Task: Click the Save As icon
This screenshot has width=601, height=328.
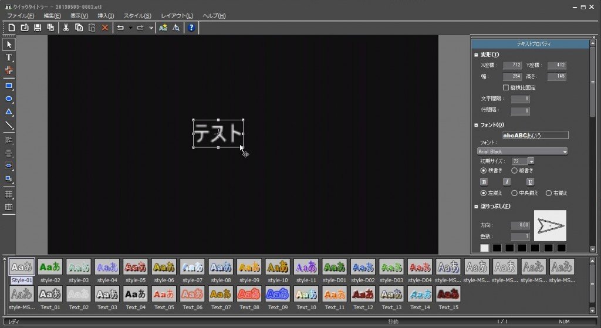Action: coord(50,28)
